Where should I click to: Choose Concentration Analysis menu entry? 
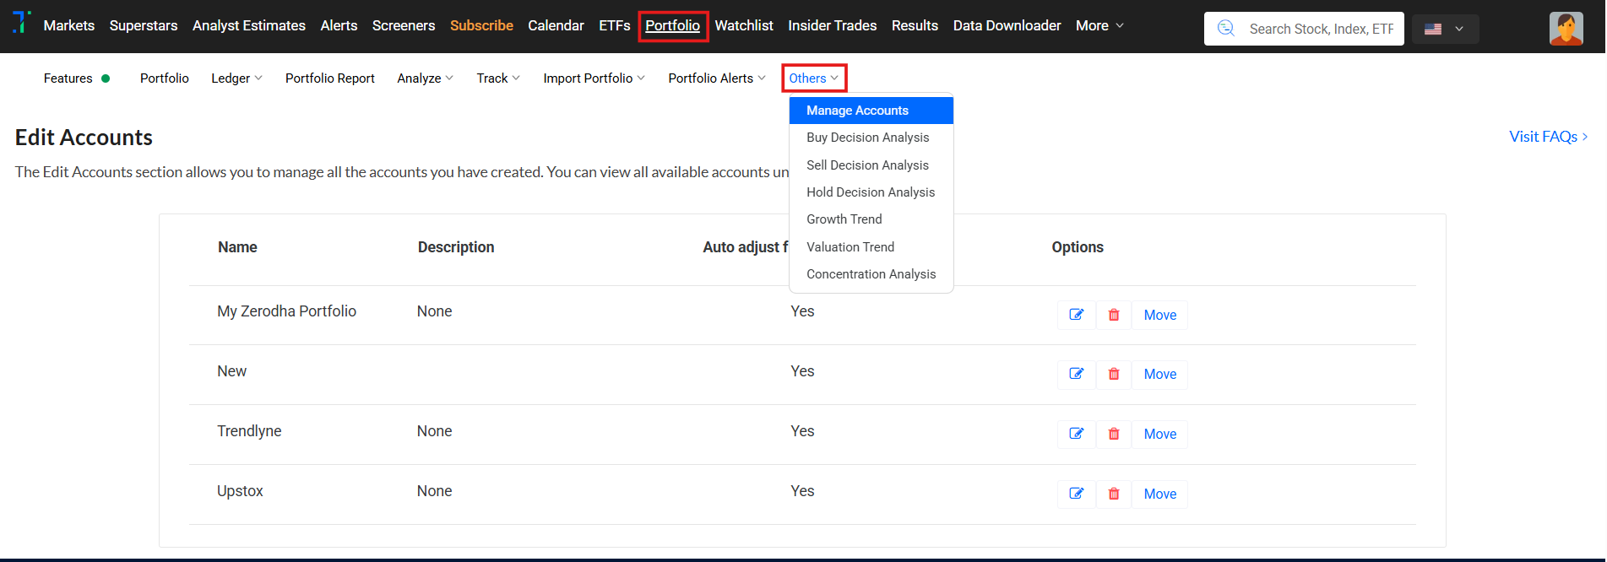871,274
